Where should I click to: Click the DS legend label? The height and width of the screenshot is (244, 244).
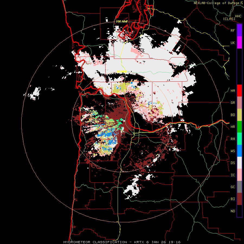click(x=233, y=163)
